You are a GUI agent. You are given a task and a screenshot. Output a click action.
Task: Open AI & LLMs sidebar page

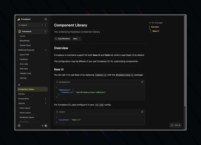(24, 64)
